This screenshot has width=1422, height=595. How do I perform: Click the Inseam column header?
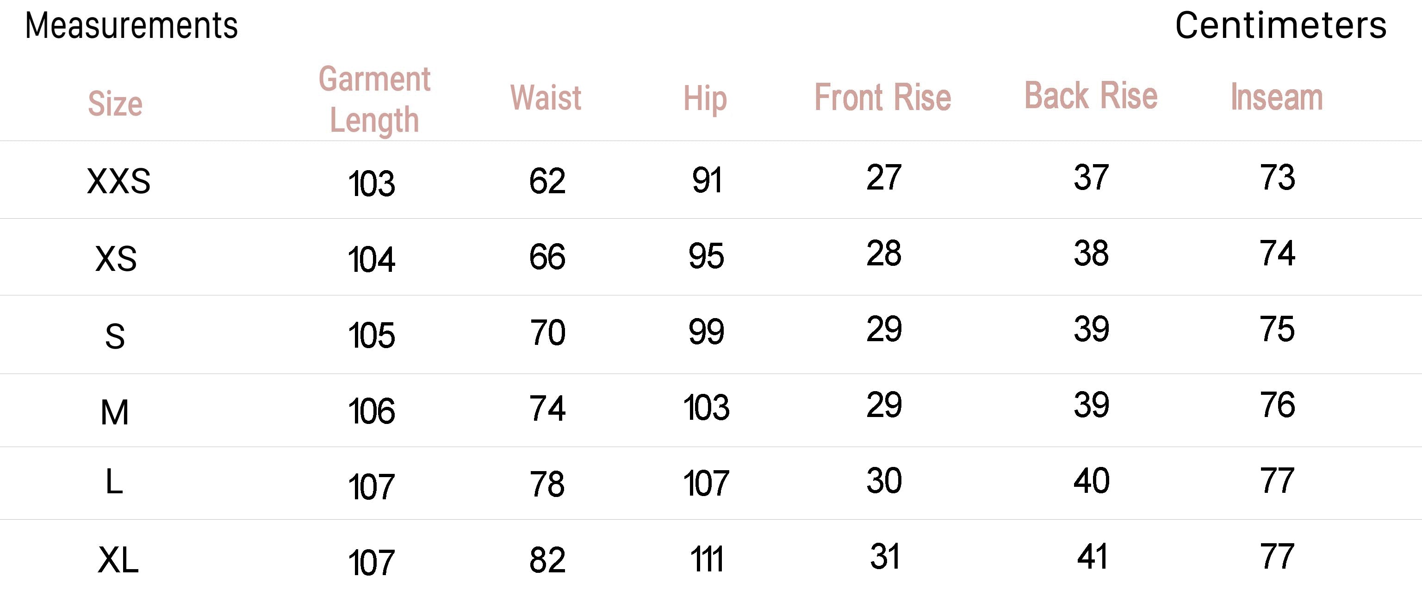(x=1277, y=98)
